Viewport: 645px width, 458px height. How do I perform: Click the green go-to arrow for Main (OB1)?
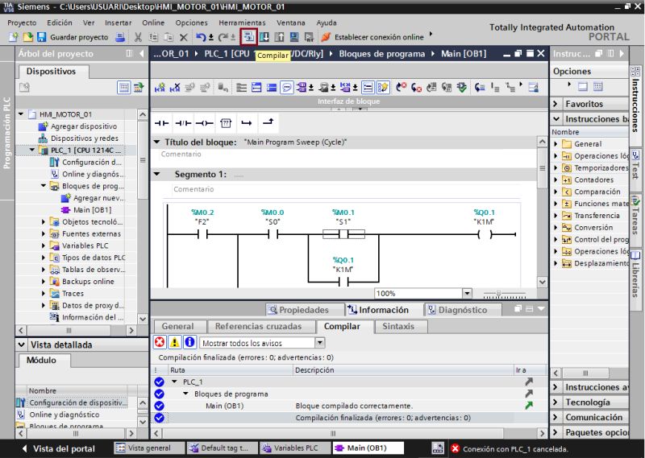(x=529, y=406)
